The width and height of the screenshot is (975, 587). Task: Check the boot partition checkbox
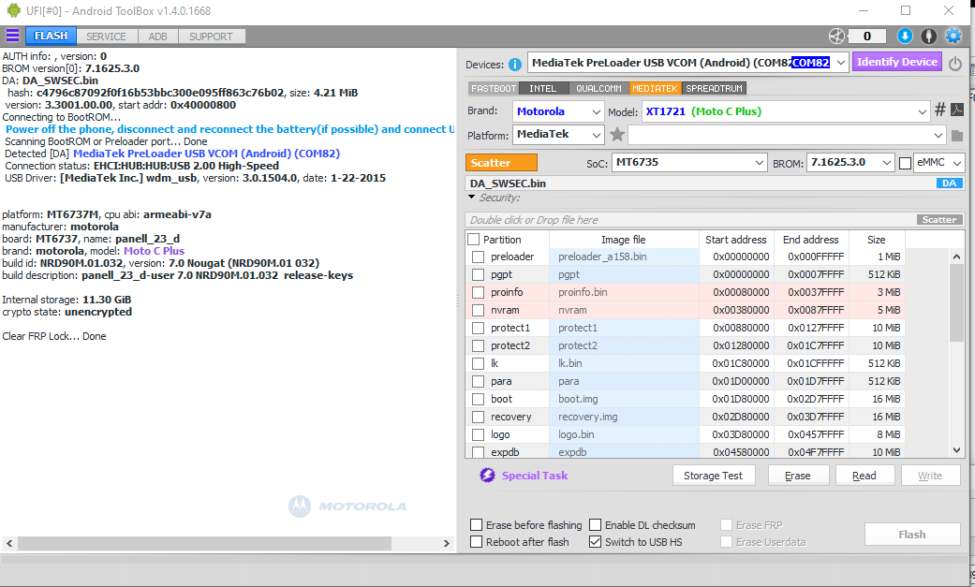[x=479, y=399]
